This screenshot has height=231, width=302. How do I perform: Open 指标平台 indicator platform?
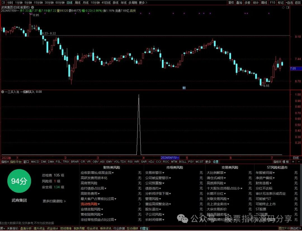point(16,162)
